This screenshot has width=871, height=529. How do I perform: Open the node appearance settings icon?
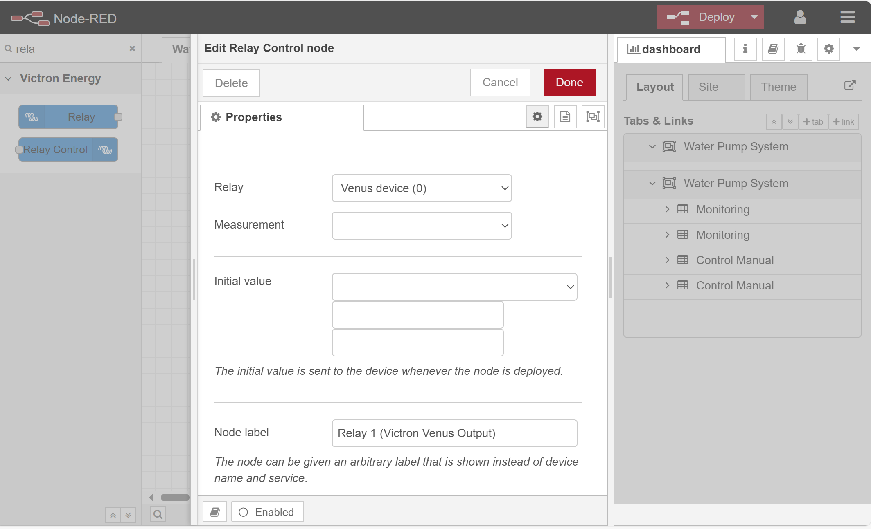click(593, 117)
